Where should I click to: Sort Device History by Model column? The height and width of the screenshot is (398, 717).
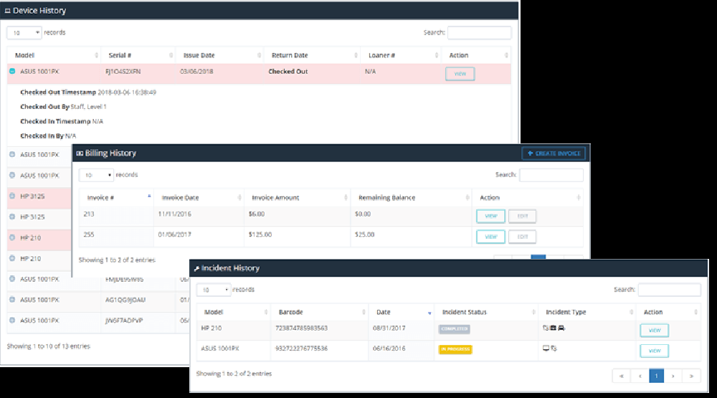(x=54, y=55)
